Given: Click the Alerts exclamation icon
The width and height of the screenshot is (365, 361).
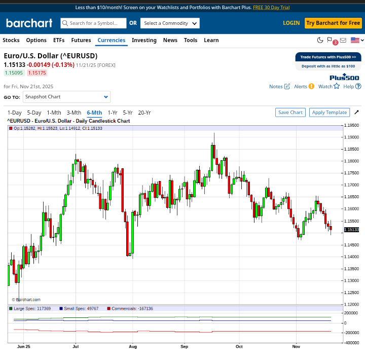Looking at the screenshot, I should tap(311, 86).
